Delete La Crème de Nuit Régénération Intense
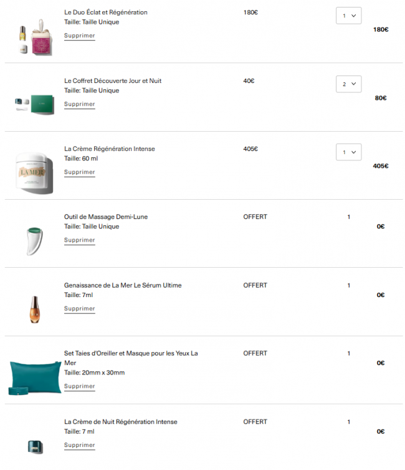Screen dimensions: 405x470 pyautogui.click(x=80, y=446)
